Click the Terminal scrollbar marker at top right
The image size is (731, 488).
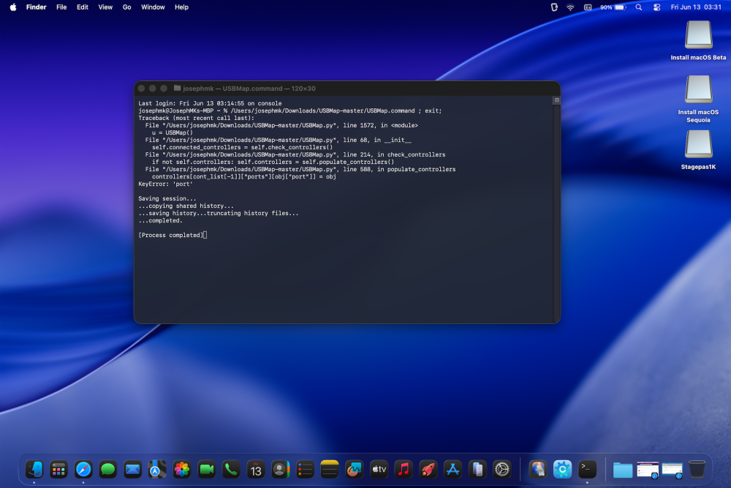point(556,100)
